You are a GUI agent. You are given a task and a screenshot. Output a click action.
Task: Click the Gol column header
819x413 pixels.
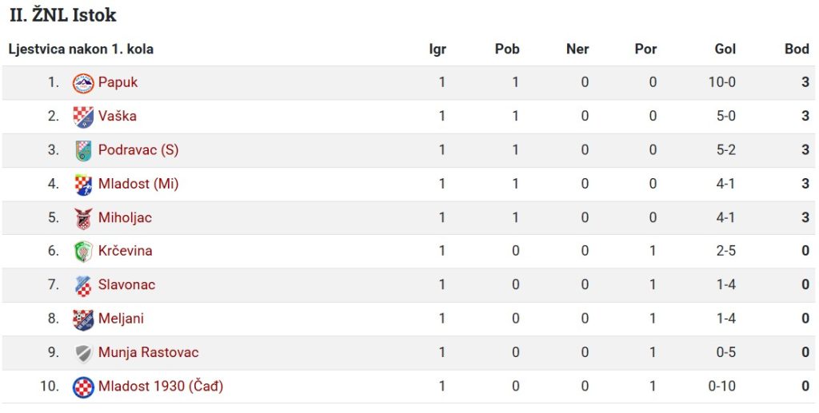[x=725, y=49]
